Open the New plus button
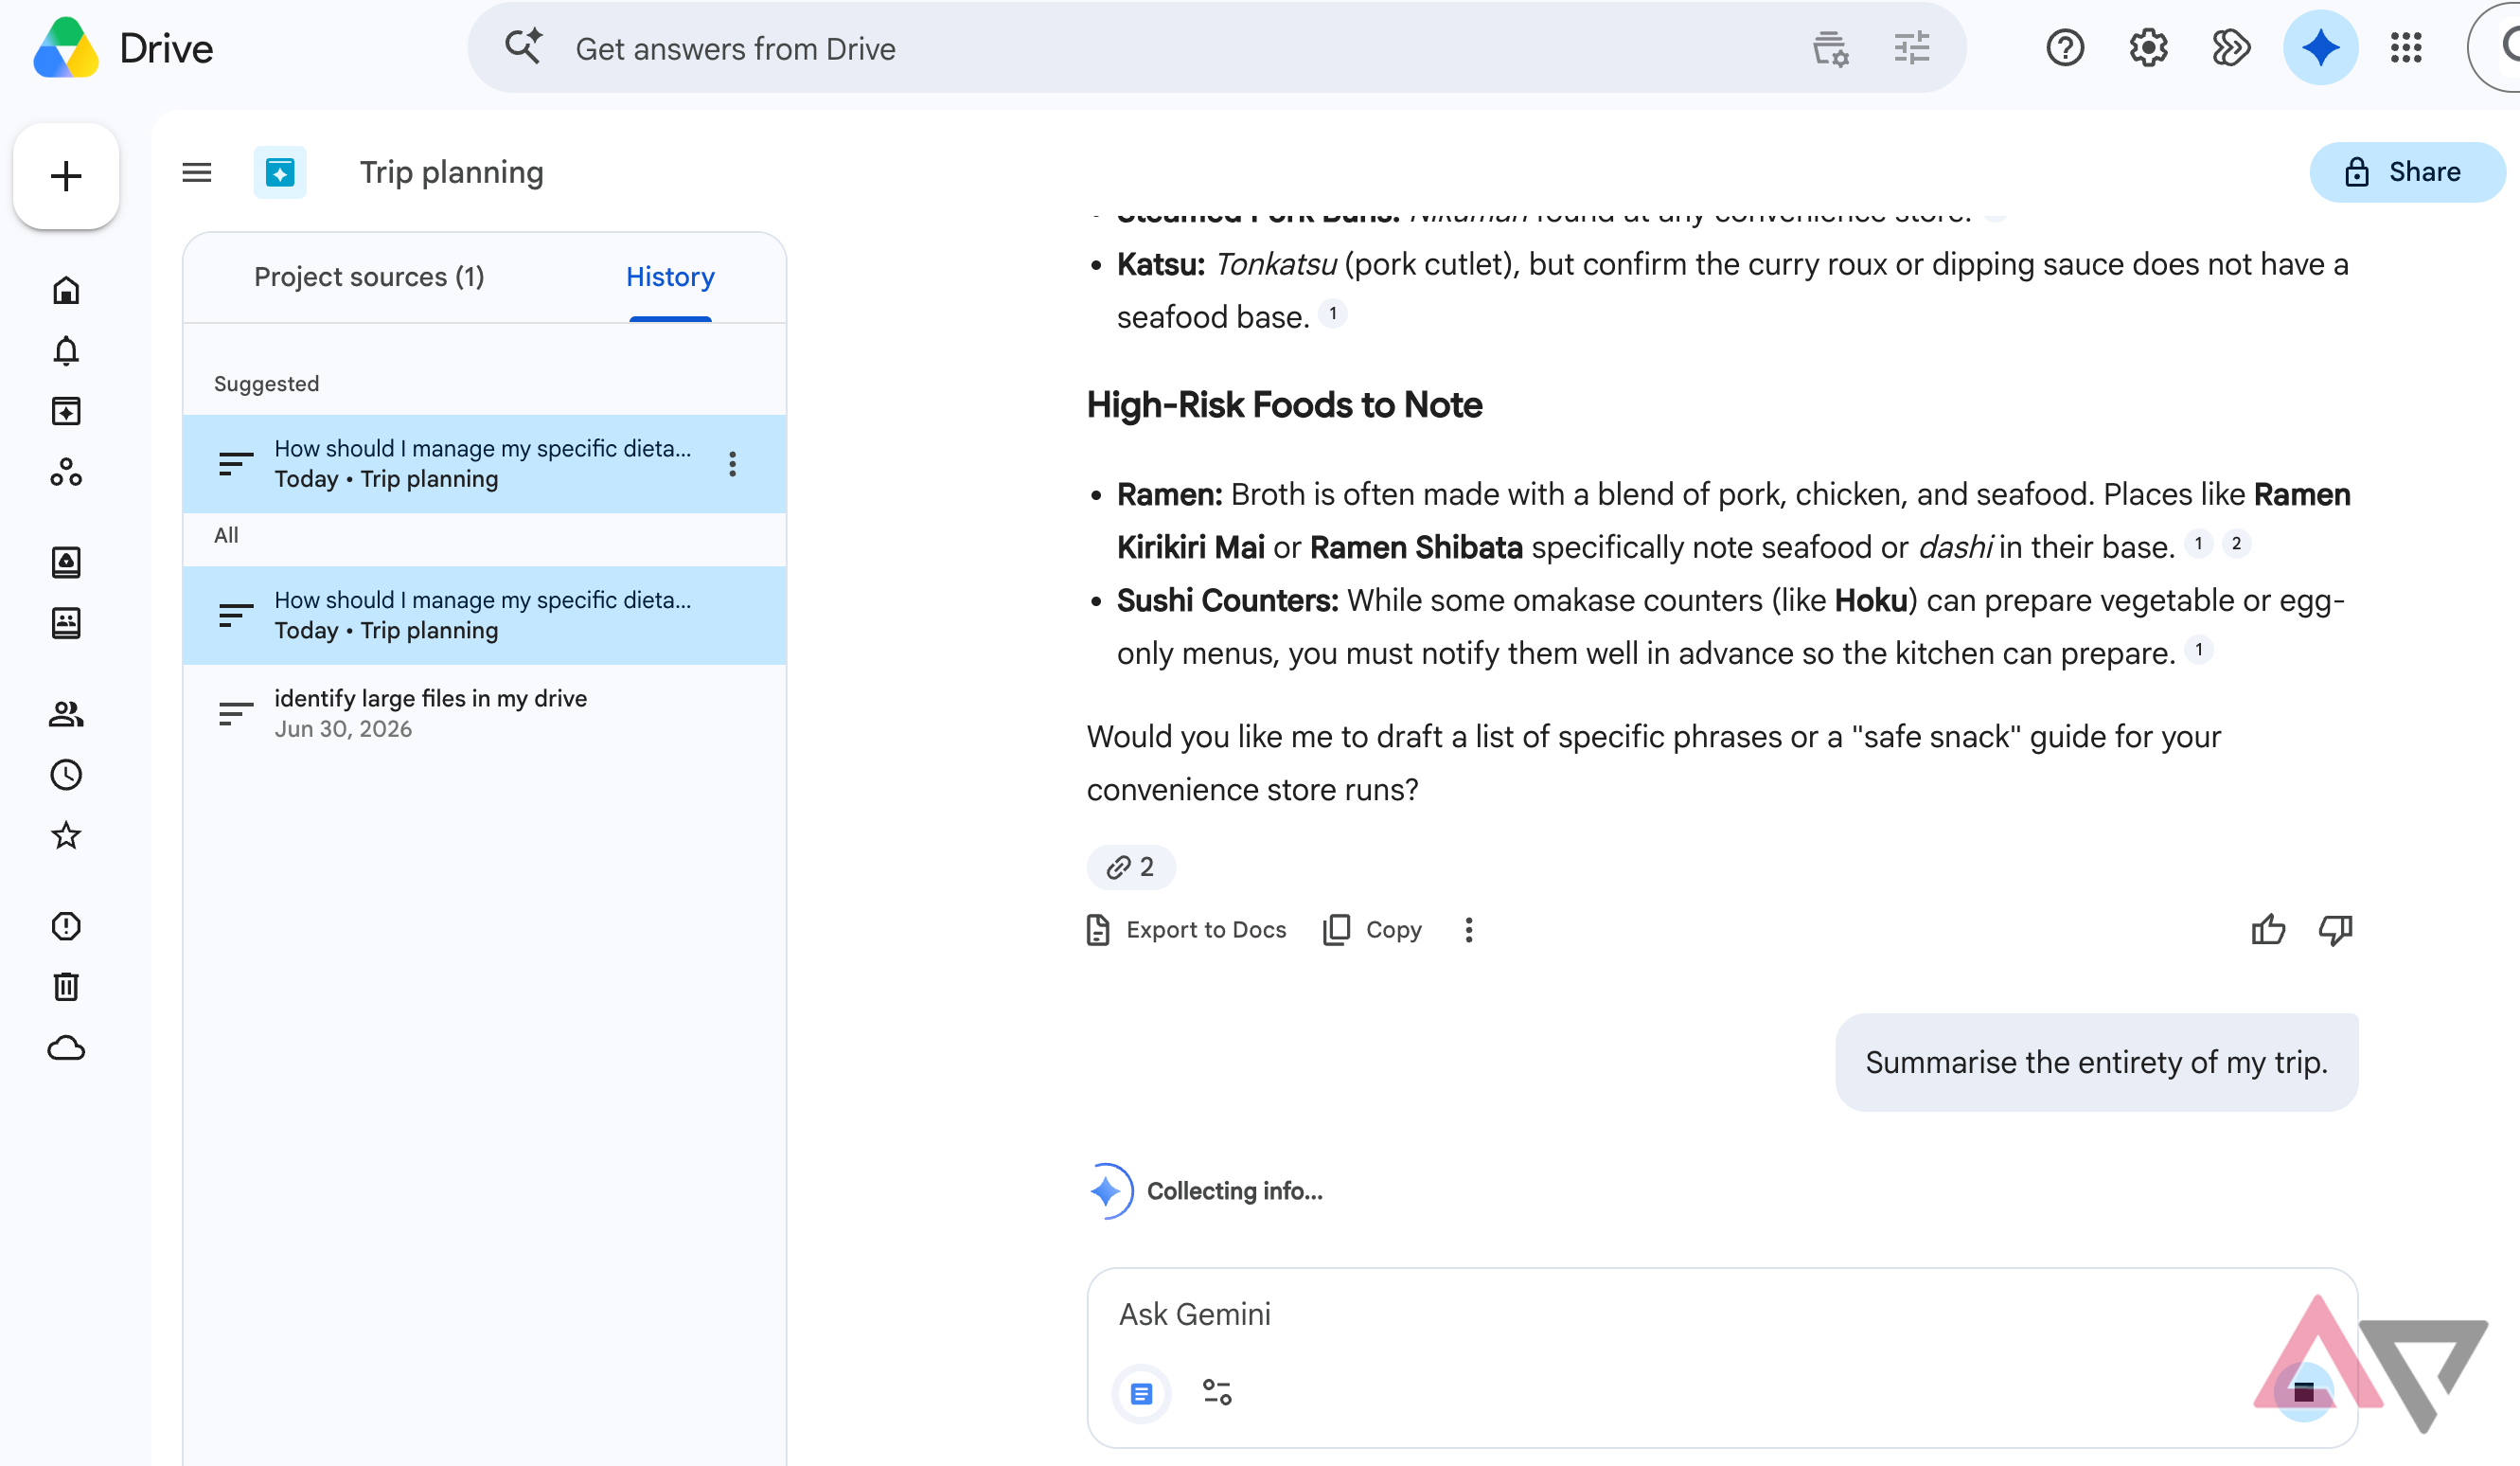 66,176
